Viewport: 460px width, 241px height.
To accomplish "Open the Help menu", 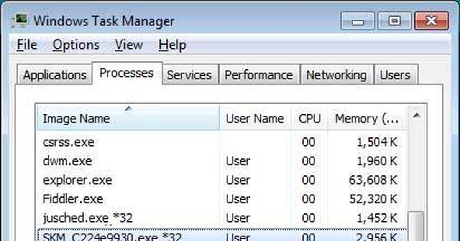I will pos(172,45).
